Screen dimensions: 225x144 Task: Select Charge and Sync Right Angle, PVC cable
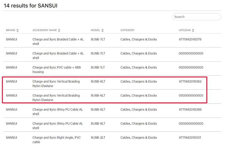[57, 140]
